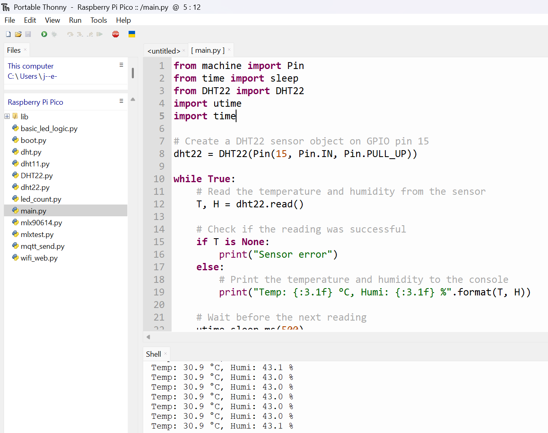
Task: Open the Edit menu
Action: 30,20
